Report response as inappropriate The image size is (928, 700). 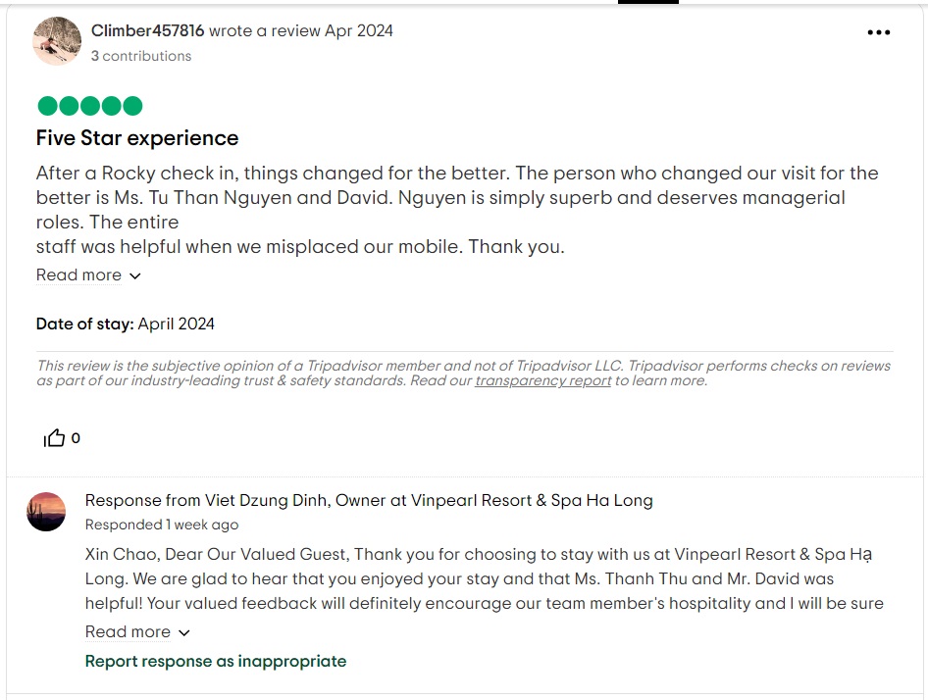pyautogui.click(x=216, y=661)
